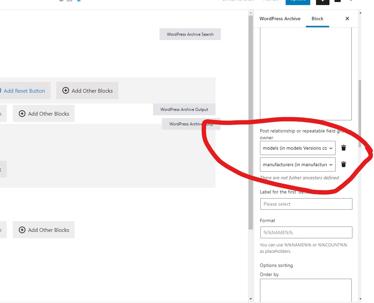
Task: Focus the 'Please select' default label field
Action: [306, 204]
